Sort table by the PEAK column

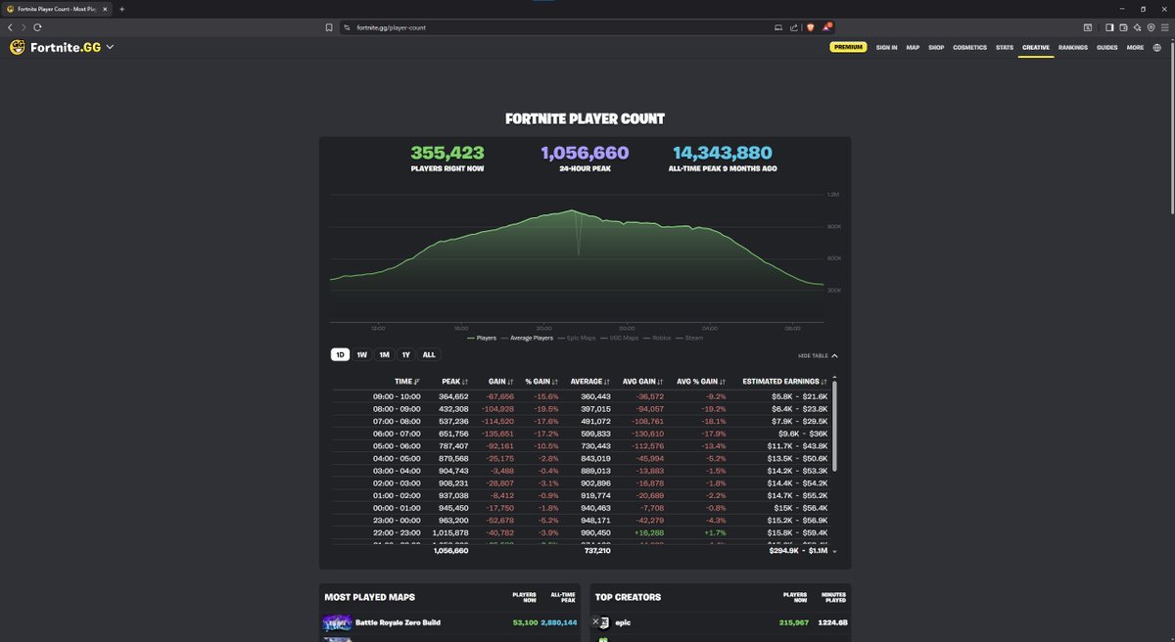(454, 382)
